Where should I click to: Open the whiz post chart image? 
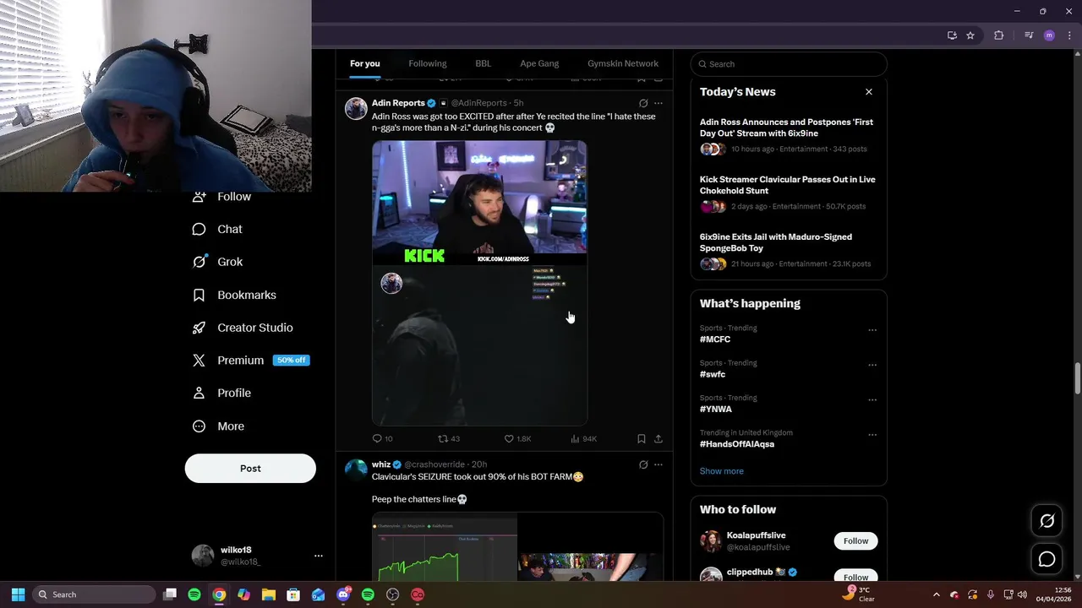[x=445, y=548]
